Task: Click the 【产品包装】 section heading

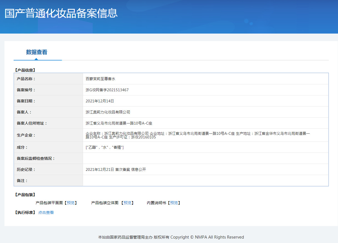Action: pyautogui.click(x=25, y=195)
